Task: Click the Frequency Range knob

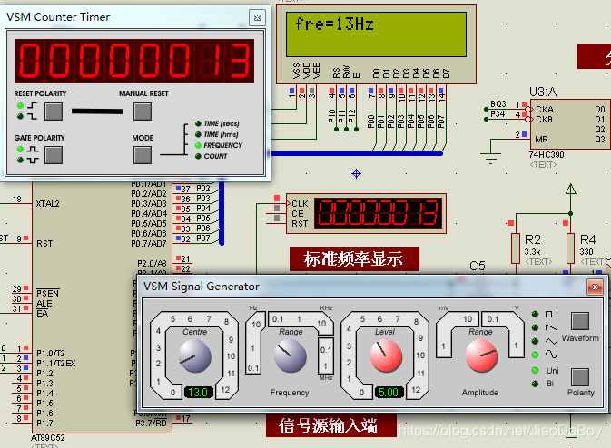Action: pos(291,359)
